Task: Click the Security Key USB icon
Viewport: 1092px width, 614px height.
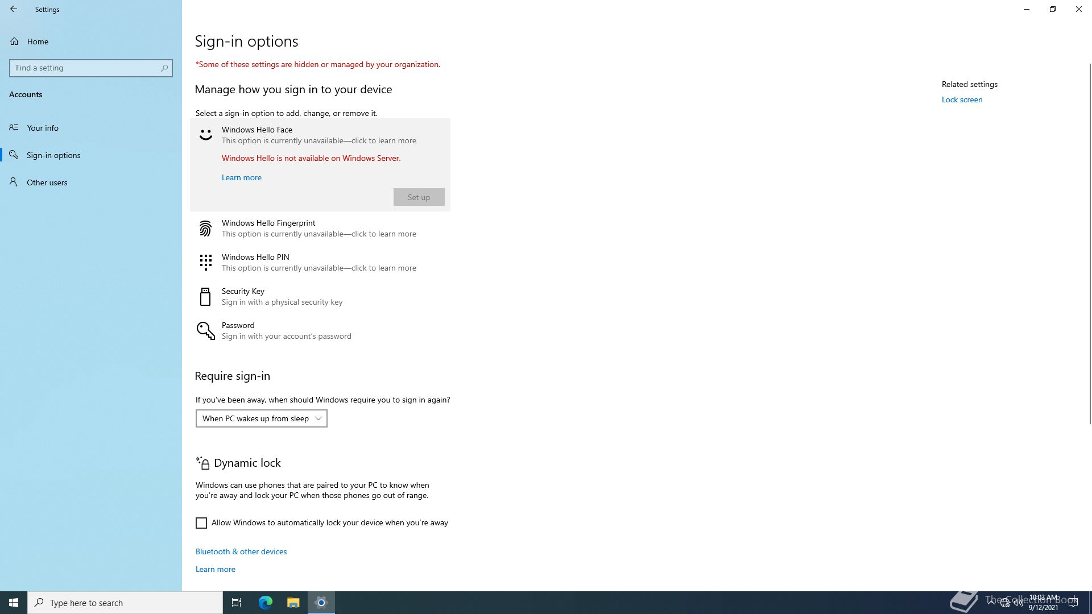Action: pos(205,297)
